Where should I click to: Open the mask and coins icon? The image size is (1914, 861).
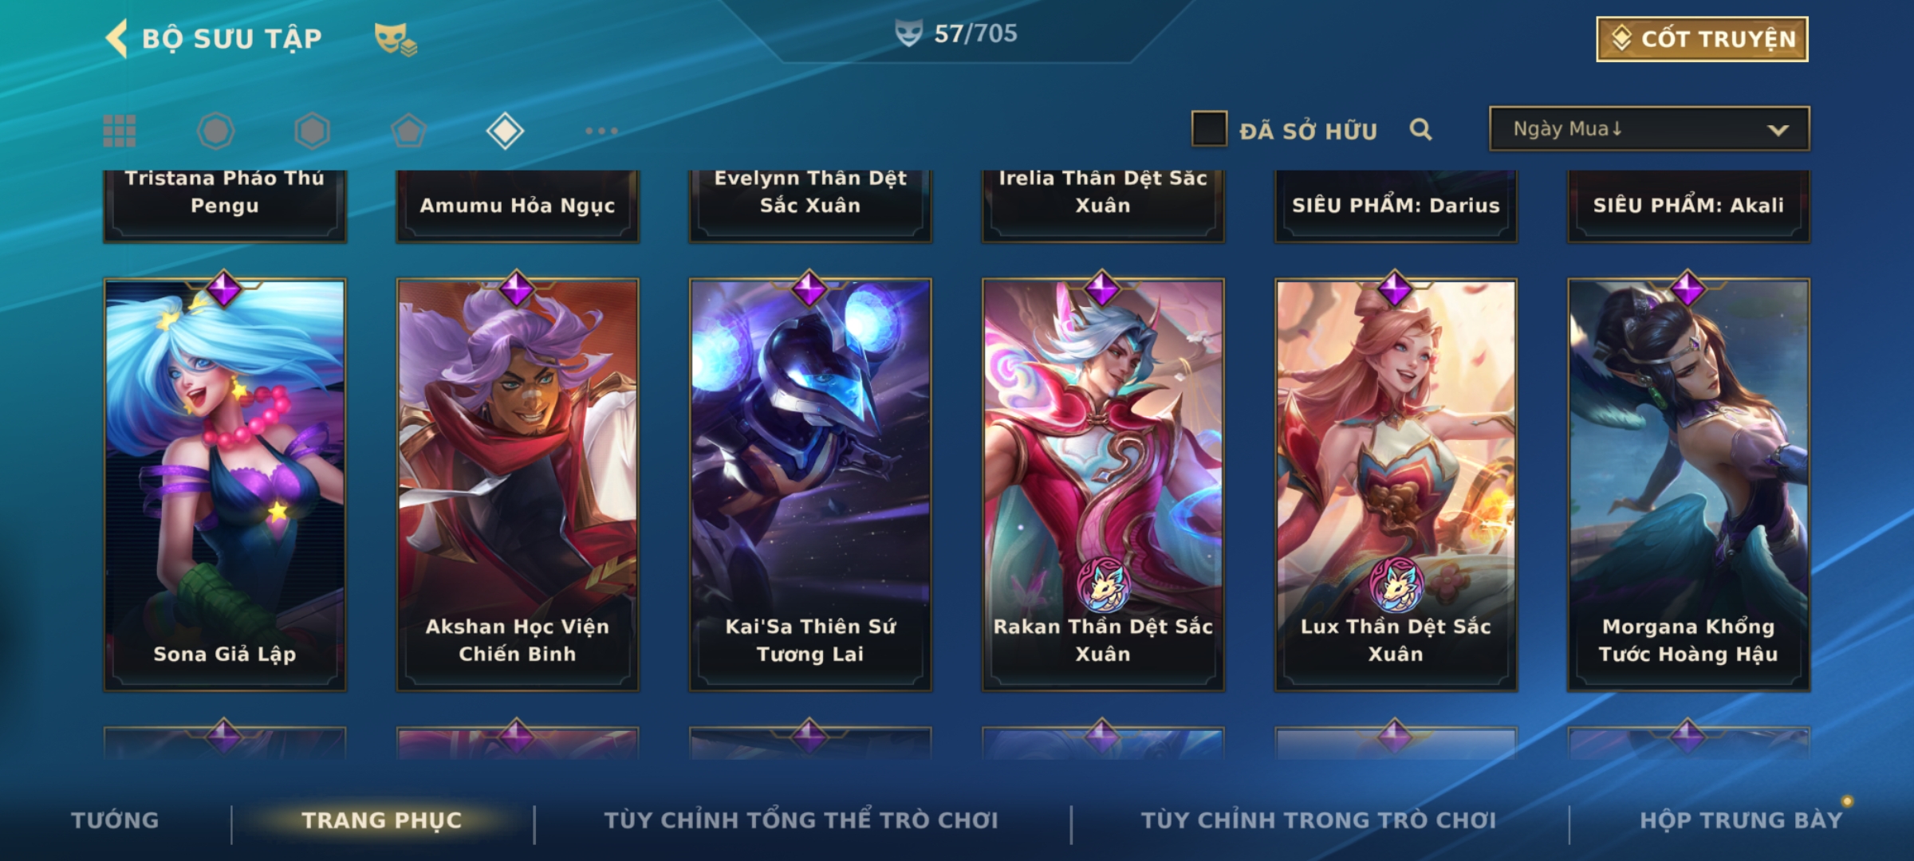pyautogui.click(x=396, y=39)
